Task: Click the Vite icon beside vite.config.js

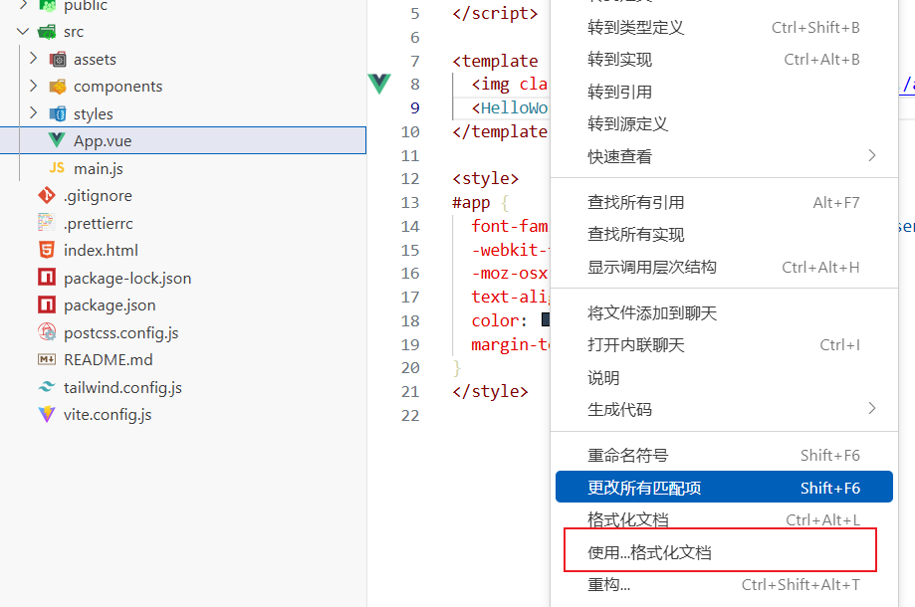Action: coord(47,414)
